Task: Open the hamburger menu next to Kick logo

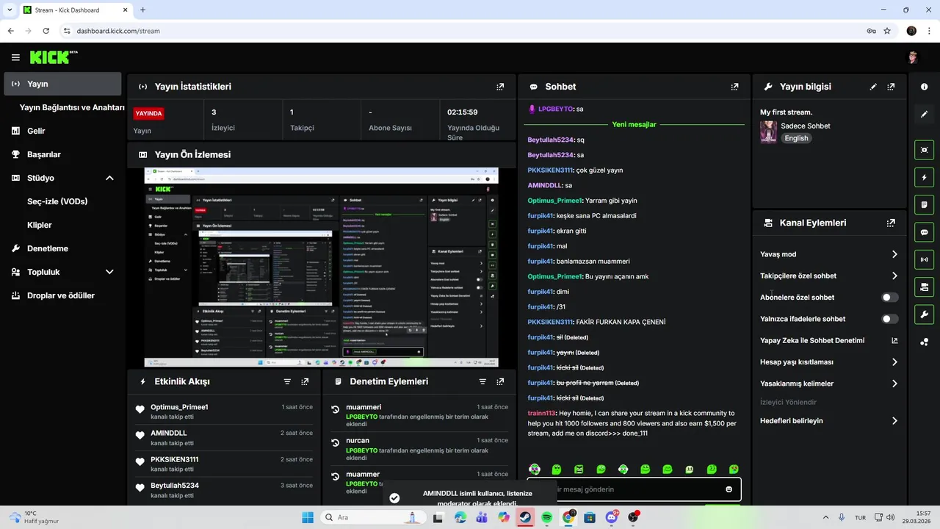Action: tap(15, 57)
